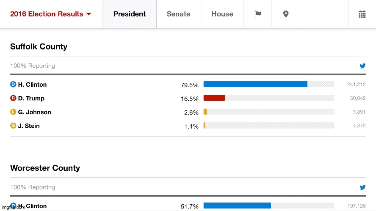Switch to the Senate tab
Image resolution: width=376 pixels, height=211 pixels.
(x=178, y=14)
